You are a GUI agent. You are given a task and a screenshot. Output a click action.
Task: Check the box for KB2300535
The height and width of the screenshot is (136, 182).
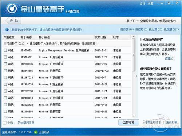point(5,64)
